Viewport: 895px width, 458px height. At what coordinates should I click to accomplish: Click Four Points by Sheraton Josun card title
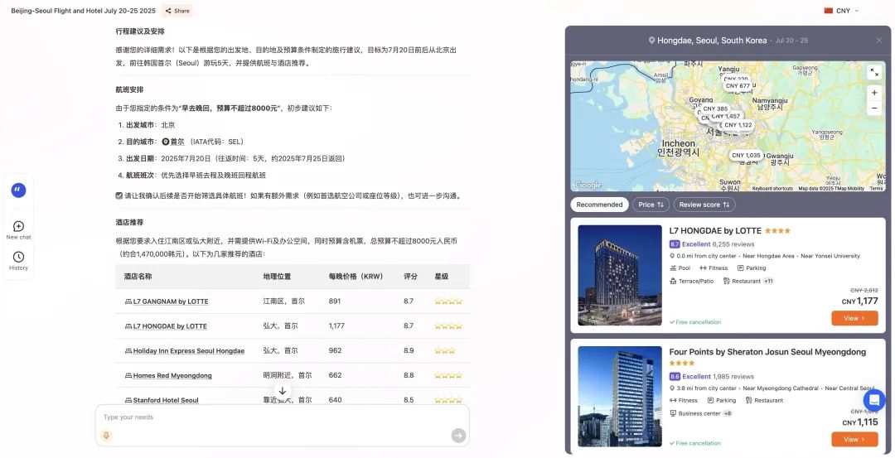(x=767, y=352)
